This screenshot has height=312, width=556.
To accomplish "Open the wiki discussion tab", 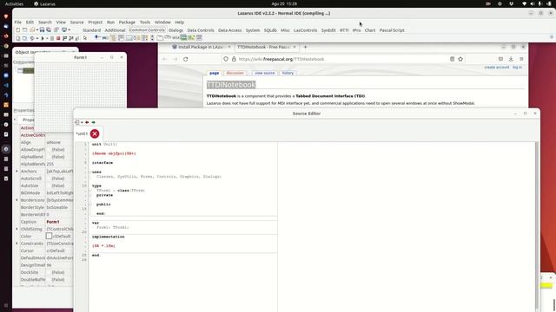I will click(x=235, y=73).
